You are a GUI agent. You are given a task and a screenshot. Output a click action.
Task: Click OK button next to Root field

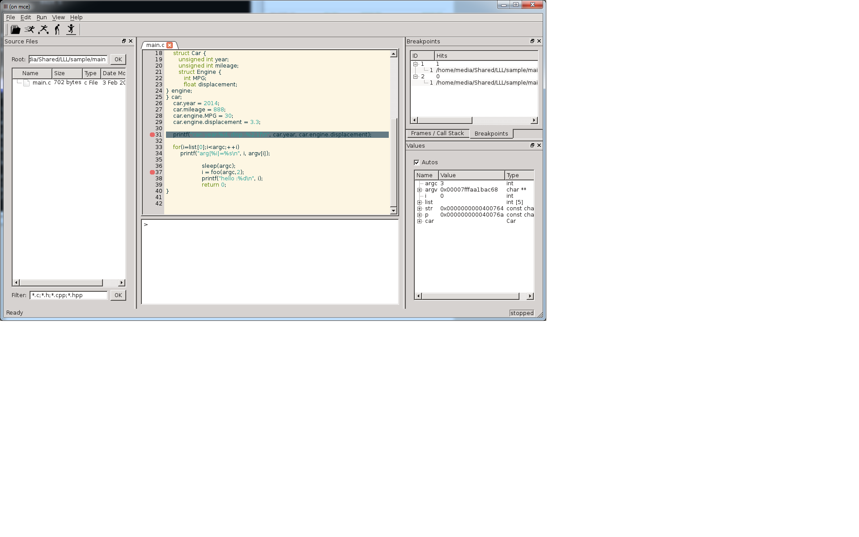point(118,60)
